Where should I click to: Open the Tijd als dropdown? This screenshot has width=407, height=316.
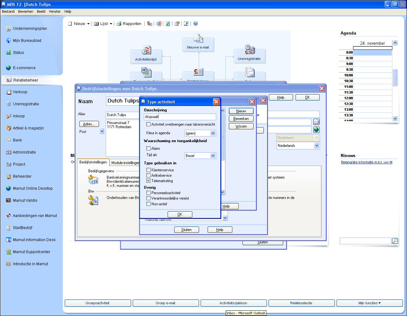(x=213, y=156)
